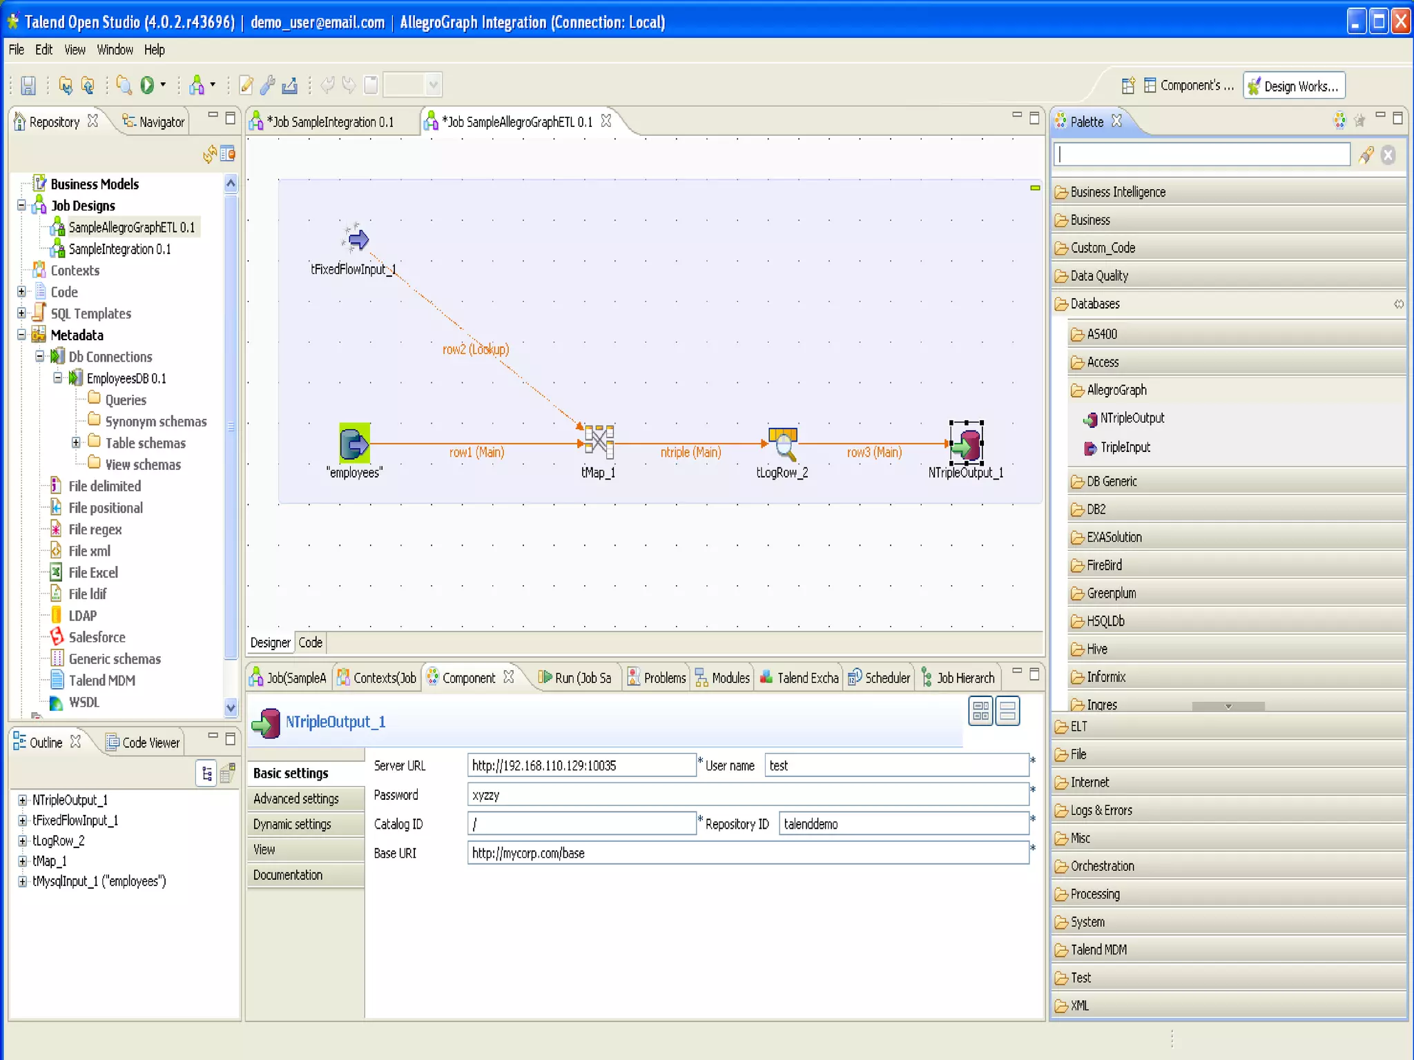Click the green Run job toolbar icon
Image resolution: width=1414 pixels, height=1060 pixels.
(147, 85)
